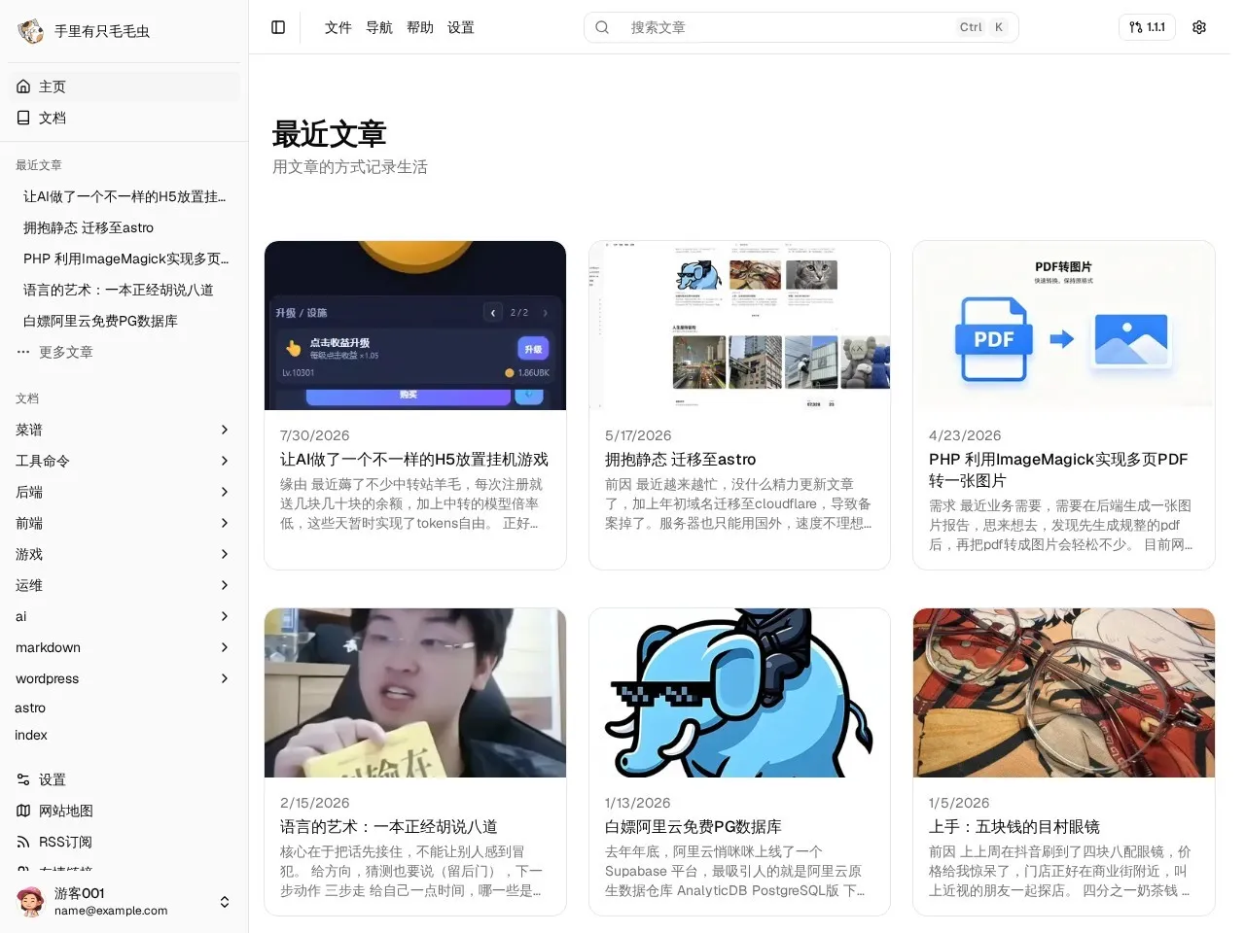This screenshot has width=1245, height=933.
Task: Expand the 游戏 docs category
Action: (123, 554)
